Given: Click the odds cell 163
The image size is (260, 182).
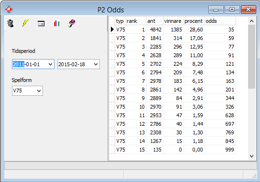Looking at the screenshot, I should pos(220,81).
